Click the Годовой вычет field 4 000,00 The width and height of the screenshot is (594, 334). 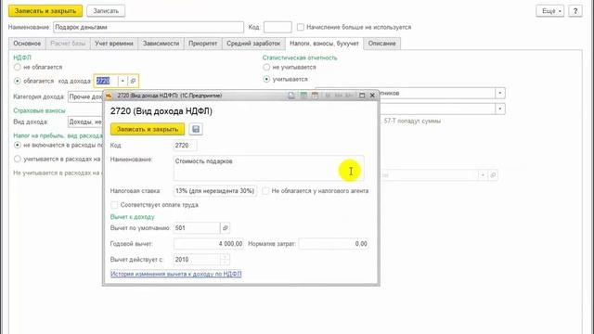(209, 244)
